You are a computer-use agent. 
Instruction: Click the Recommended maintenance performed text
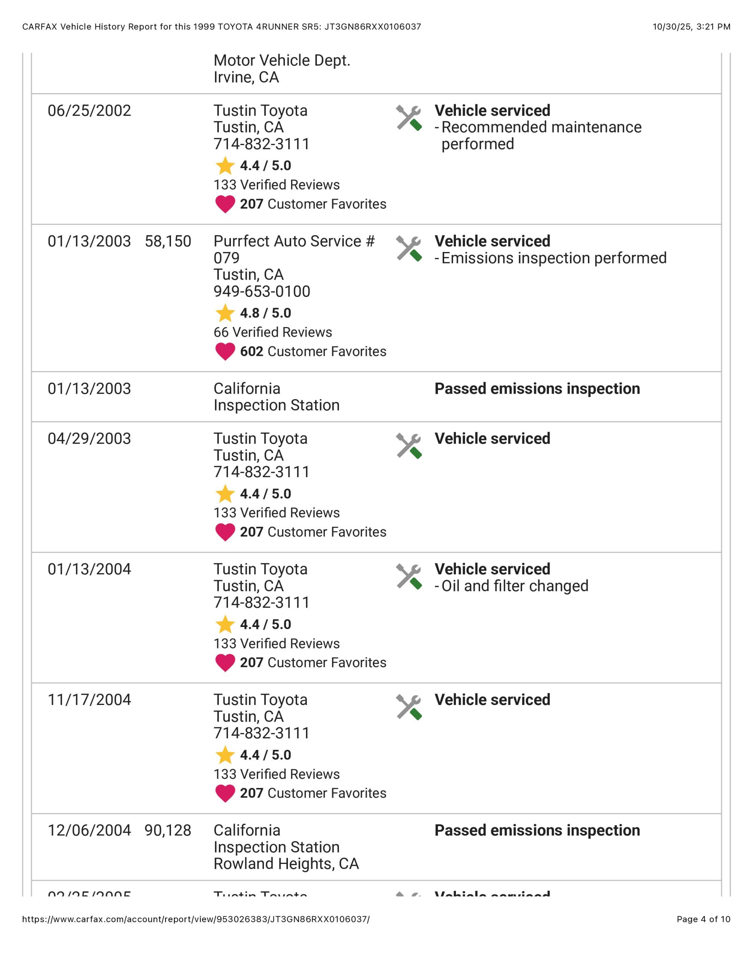click(x=541, y=135)
